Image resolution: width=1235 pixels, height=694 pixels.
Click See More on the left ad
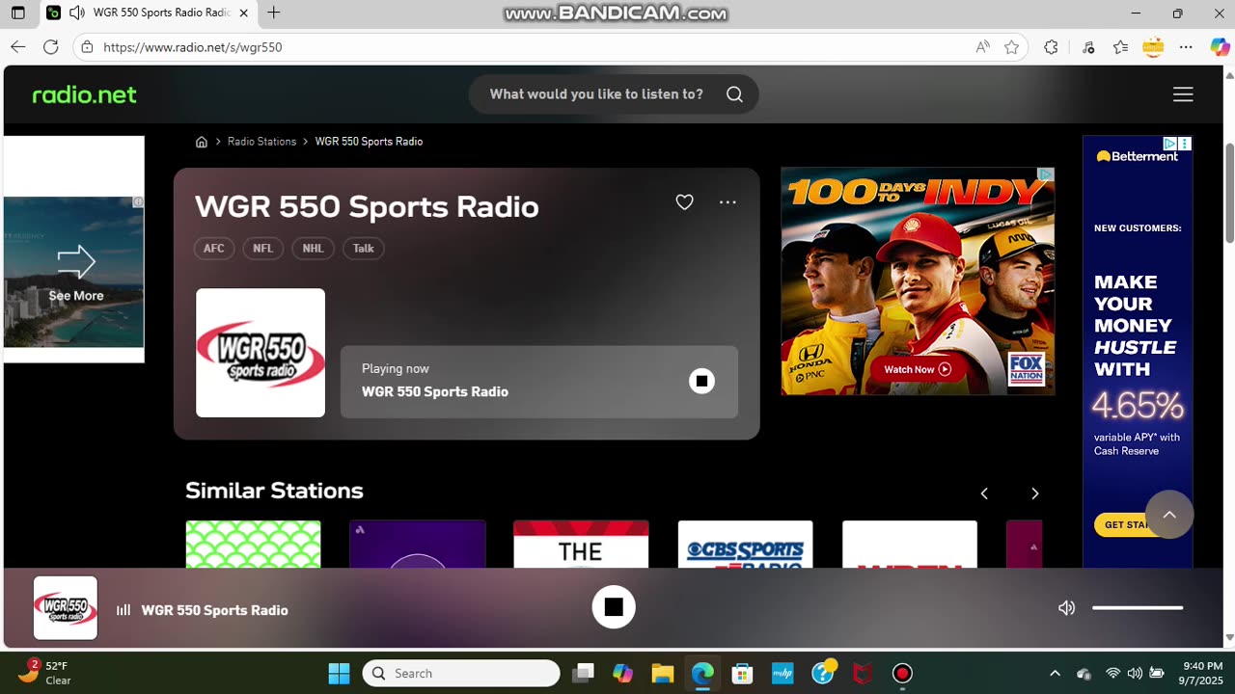click(75, 296)
